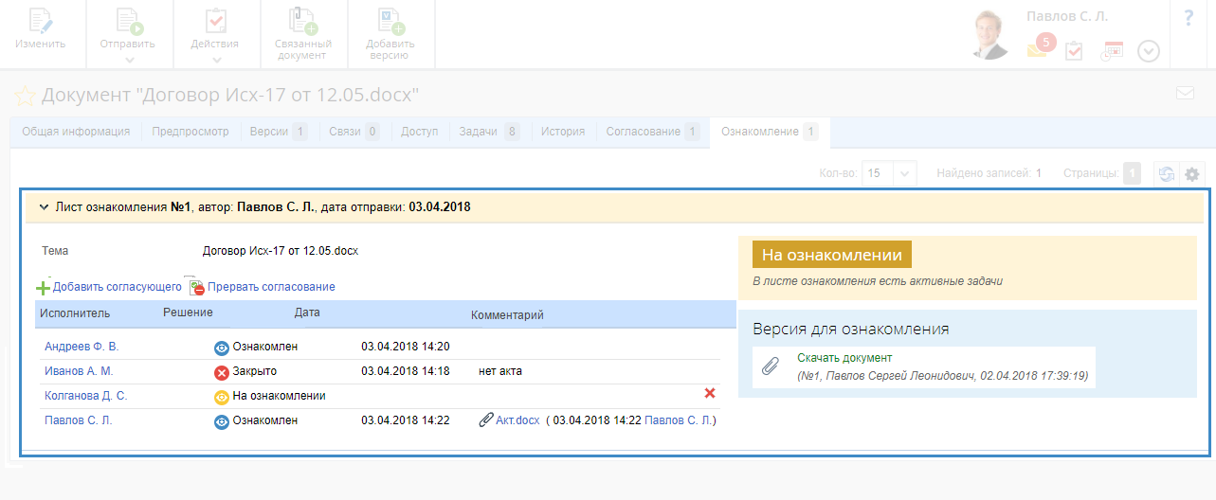Expand the user menu round chevron
The height and width of the screenshot is (500, 1216).
[1149, 51]
